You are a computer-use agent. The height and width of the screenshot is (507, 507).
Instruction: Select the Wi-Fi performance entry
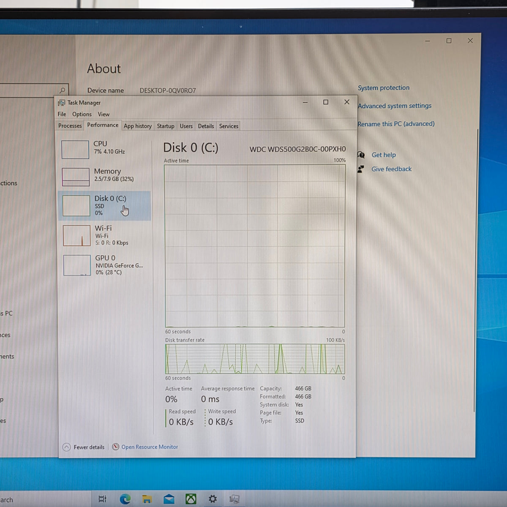(x=104, y=235)
